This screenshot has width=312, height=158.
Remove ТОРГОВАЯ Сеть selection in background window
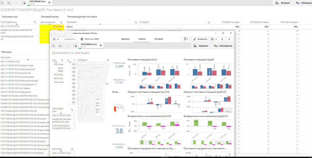pos(49,3)
